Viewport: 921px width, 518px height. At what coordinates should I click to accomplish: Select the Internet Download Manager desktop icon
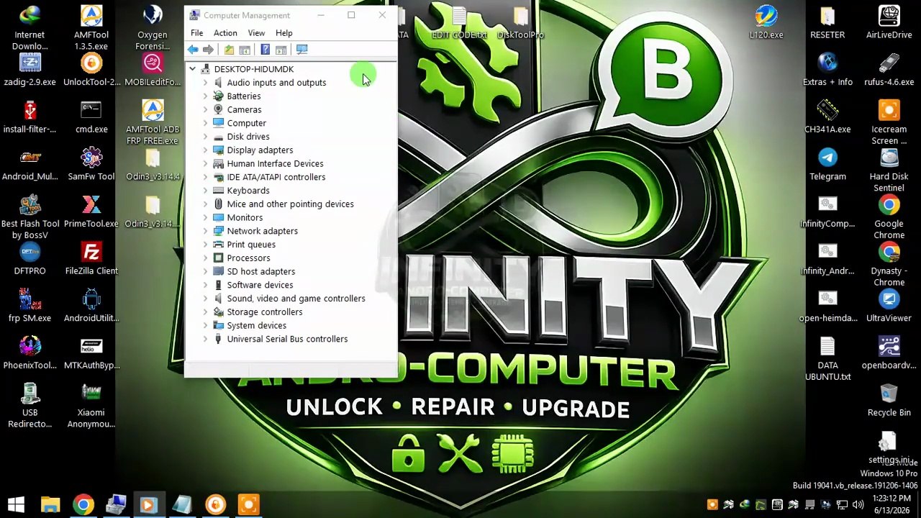click(x=30, y=27)
